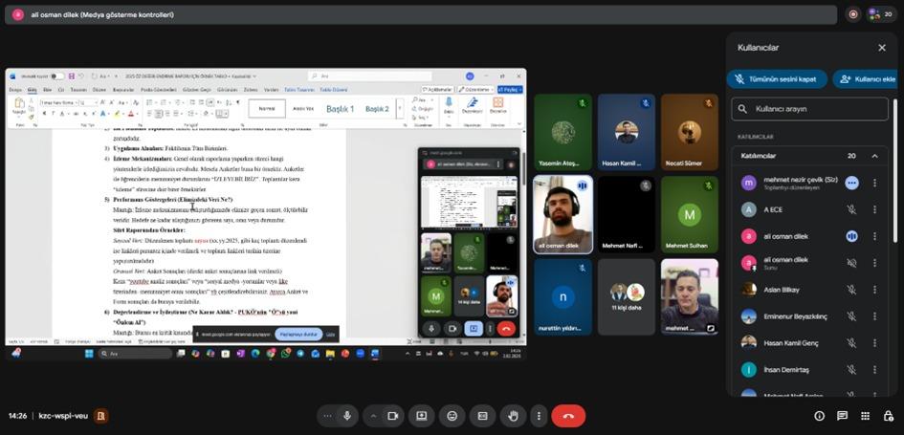Viewport: 904px width, 435px height.
Task: Turn on captions from the bottom bar
Action: [x=482, y=416]
